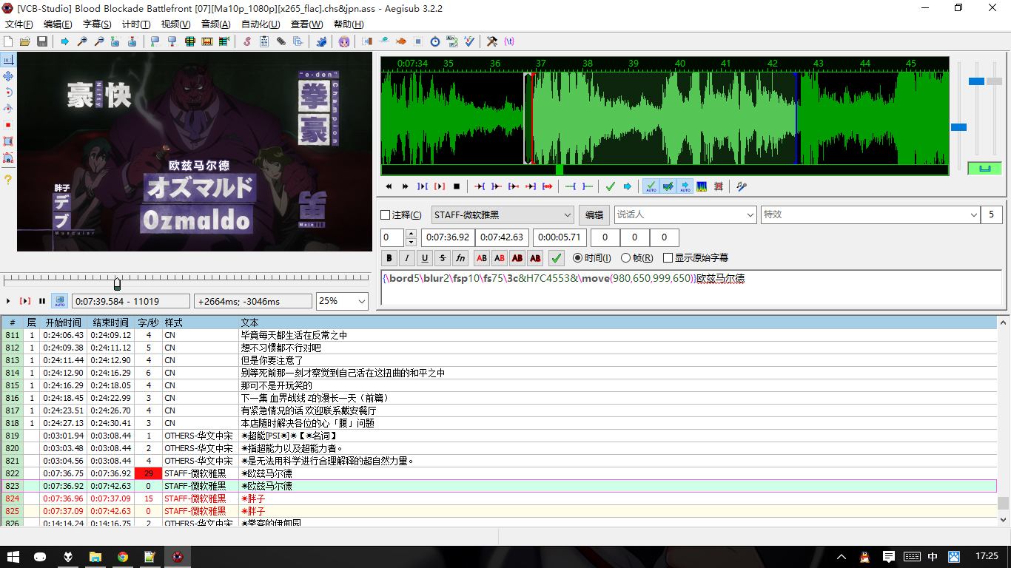Viewport: 1011px width, 568px height.
Task: Toggle the 注释 comment checkbox
Action: point(401,215)
